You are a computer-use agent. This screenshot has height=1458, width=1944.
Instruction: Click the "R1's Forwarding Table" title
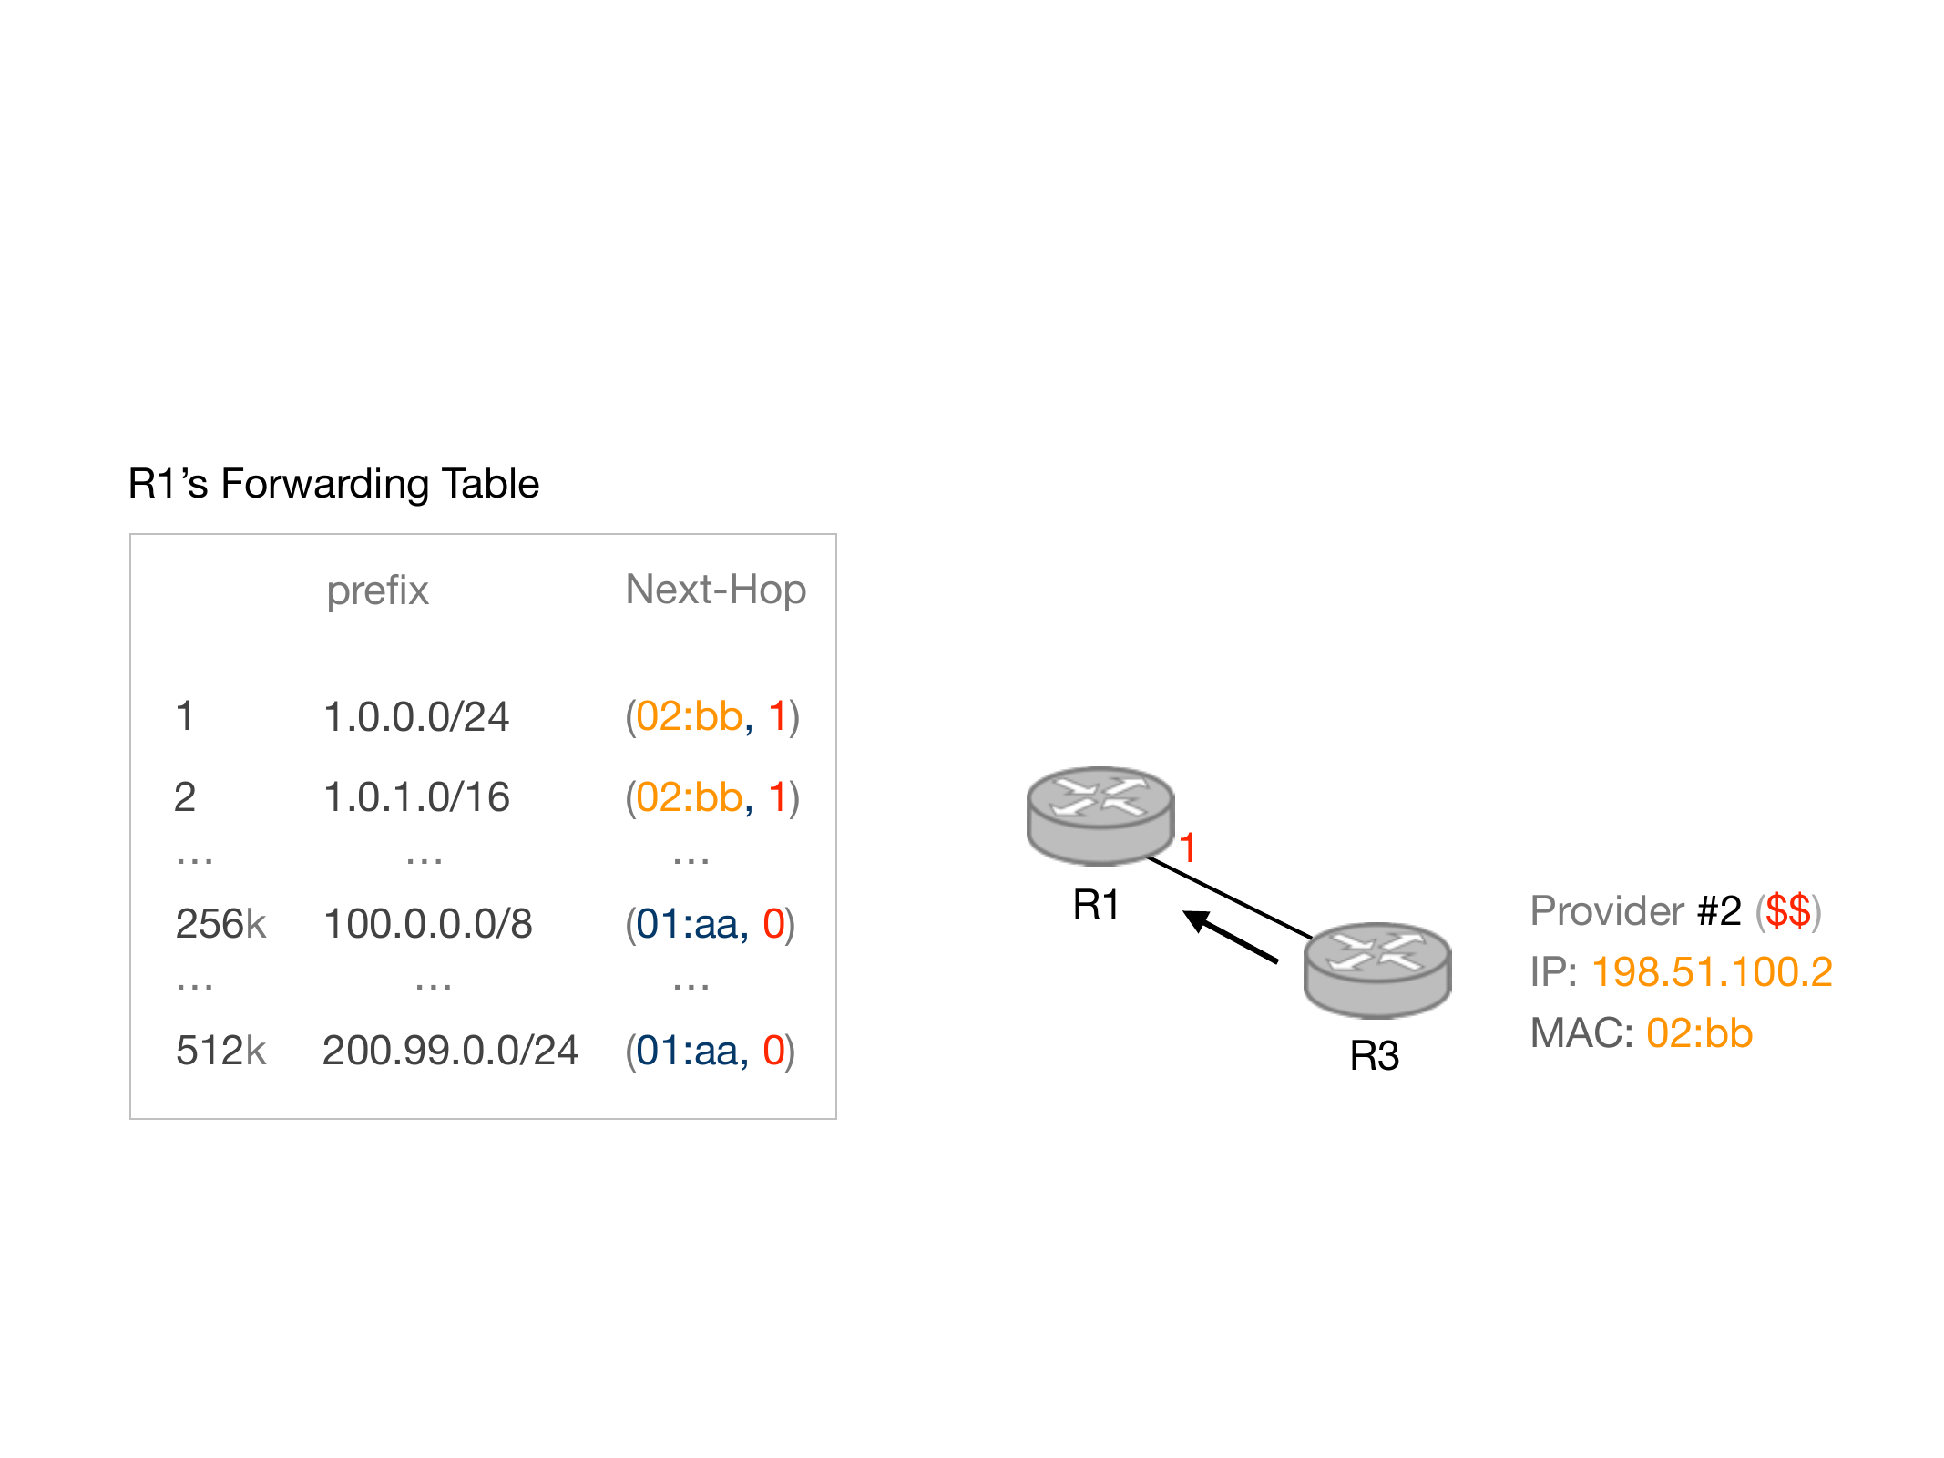333,484
